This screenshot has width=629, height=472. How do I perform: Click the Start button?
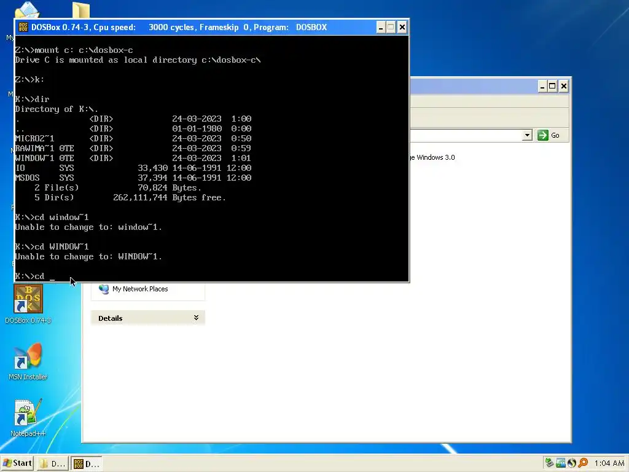coord(17,463)
